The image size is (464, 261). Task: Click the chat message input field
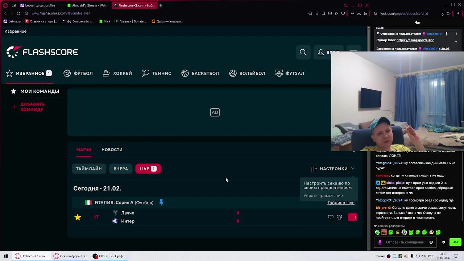pos(405,242)
